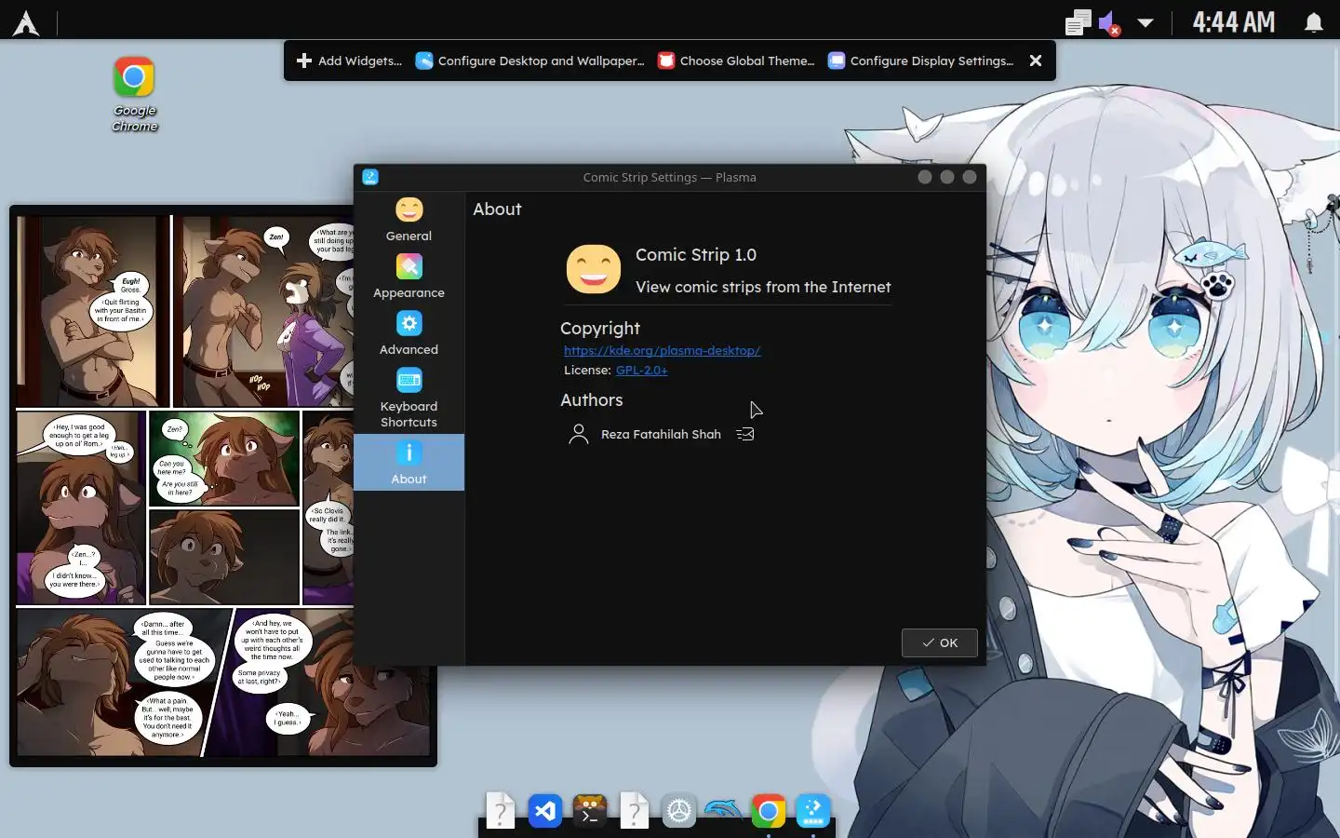Expand hidden system tray icons arrow
This screenshot has height=838, width=1340.
pos(1146,22)
